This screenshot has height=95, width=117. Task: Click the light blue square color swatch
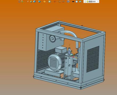(77, 2)
